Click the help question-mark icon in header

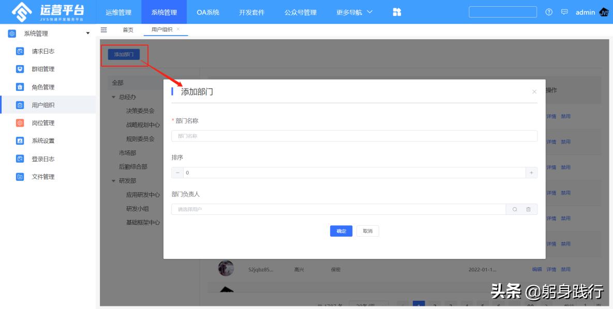click(x=549, y=12)
